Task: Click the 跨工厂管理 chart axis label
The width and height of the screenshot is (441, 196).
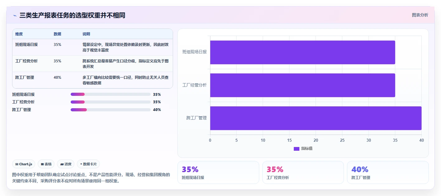Action: pyautogui.click(x=197, y=118)
